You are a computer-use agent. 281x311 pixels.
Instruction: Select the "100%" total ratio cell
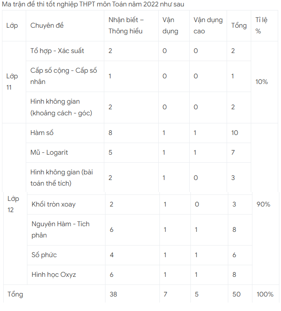point(265,295)
